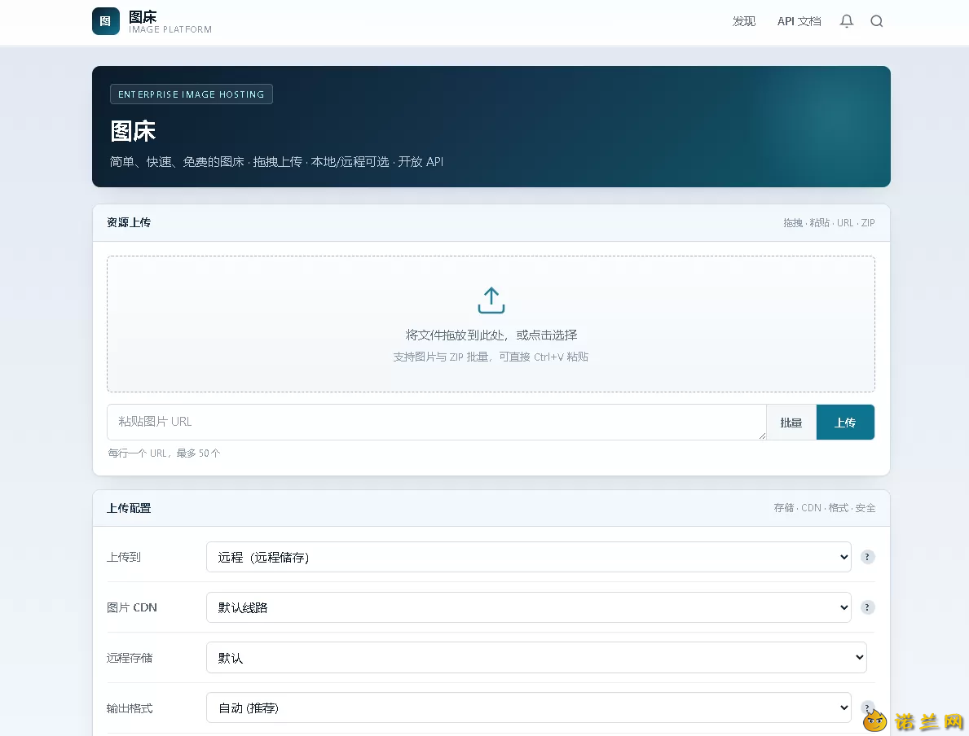Screen dimensions: 969x736
Task: Focus the 粘贴图片 URL input field
Action: [x=436, y=423]
